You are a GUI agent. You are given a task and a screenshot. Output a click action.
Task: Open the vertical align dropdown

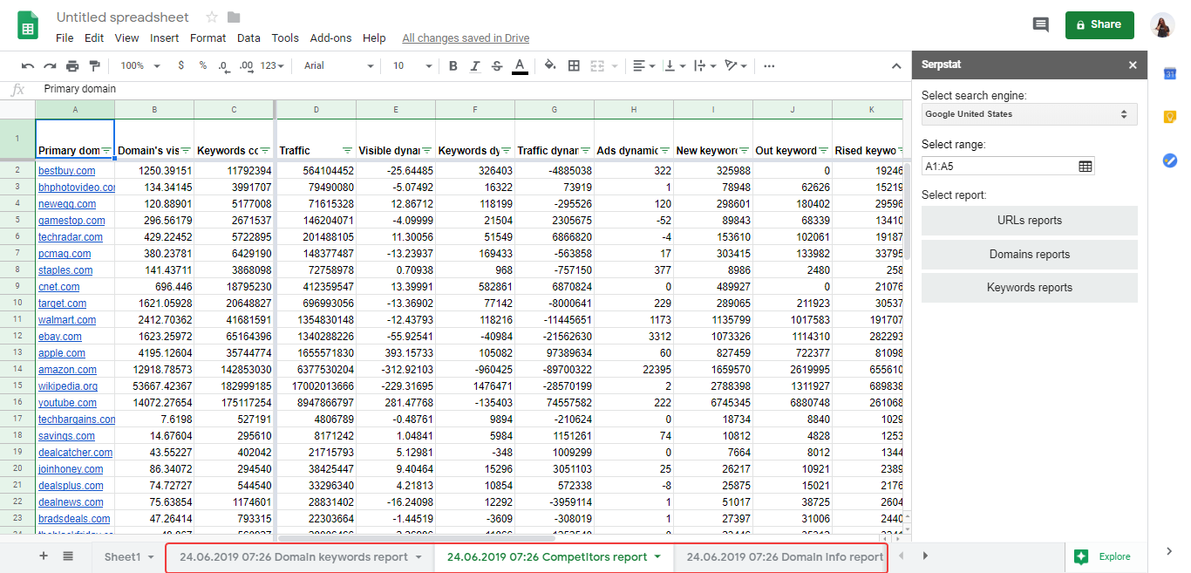point(675,65)
